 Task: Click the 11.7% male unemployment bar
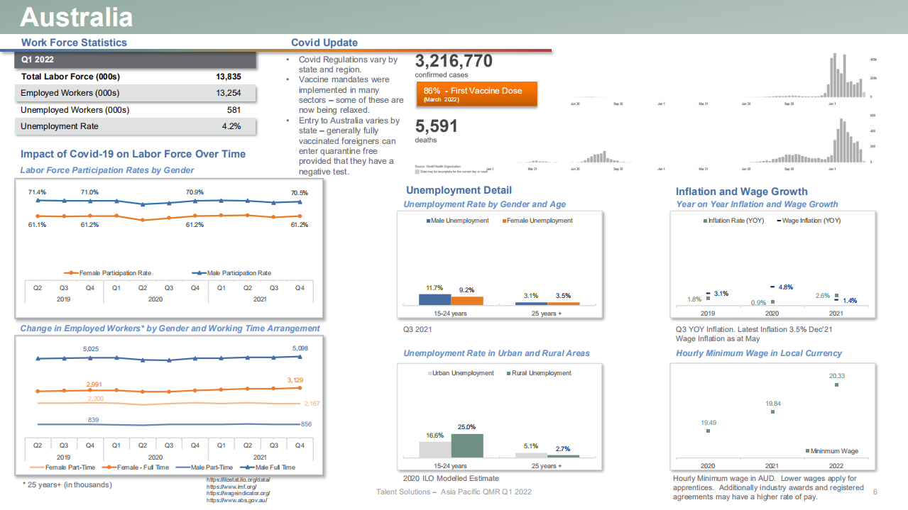tap(434, 299)
